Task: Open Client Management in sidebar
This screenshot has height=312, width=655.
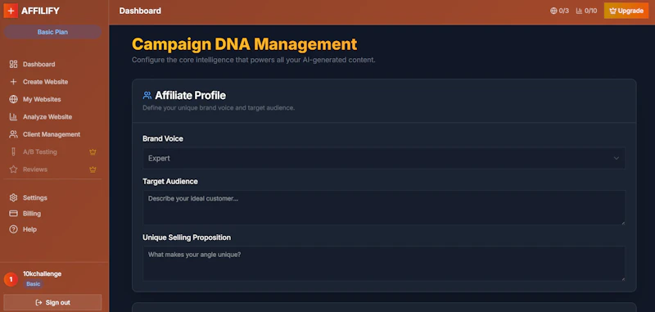Action: [52, 134]
